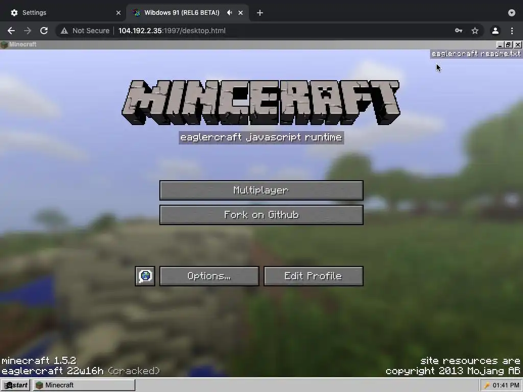Open the browser profile icon

pos(495,31)
